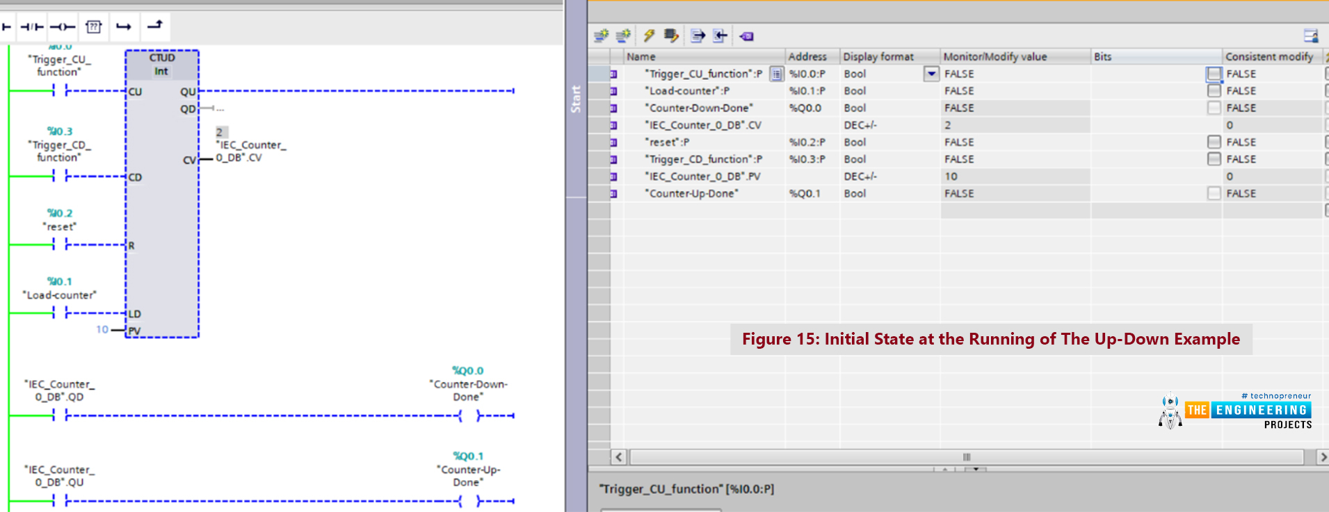This screenshot has width=1329, height=512.
Task: Select the Load-counter contact at %I0.1
Action: point(60,313)
